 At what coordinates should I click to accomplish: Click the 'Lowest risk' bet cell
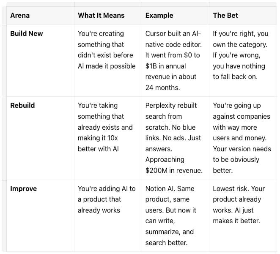[239, 205]
